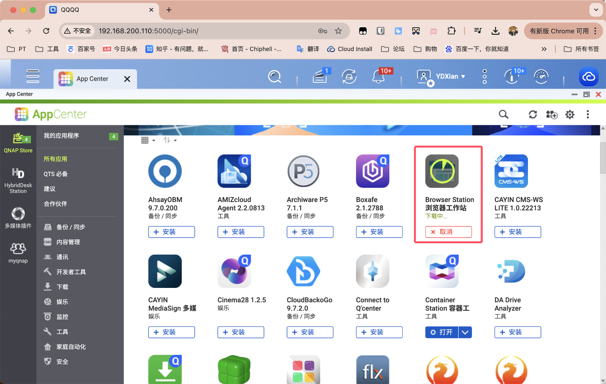Image resolution: width=606 pixels, height=384 pixels.
Task: Cancel the Browser Station download
Action: point(448,232)
